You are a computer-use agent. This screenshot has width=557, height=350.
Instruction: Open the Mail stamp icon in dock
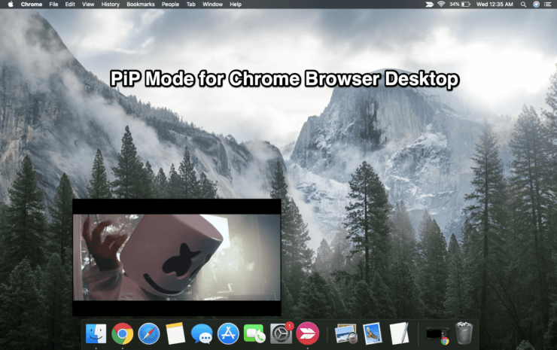coord(373,333)
